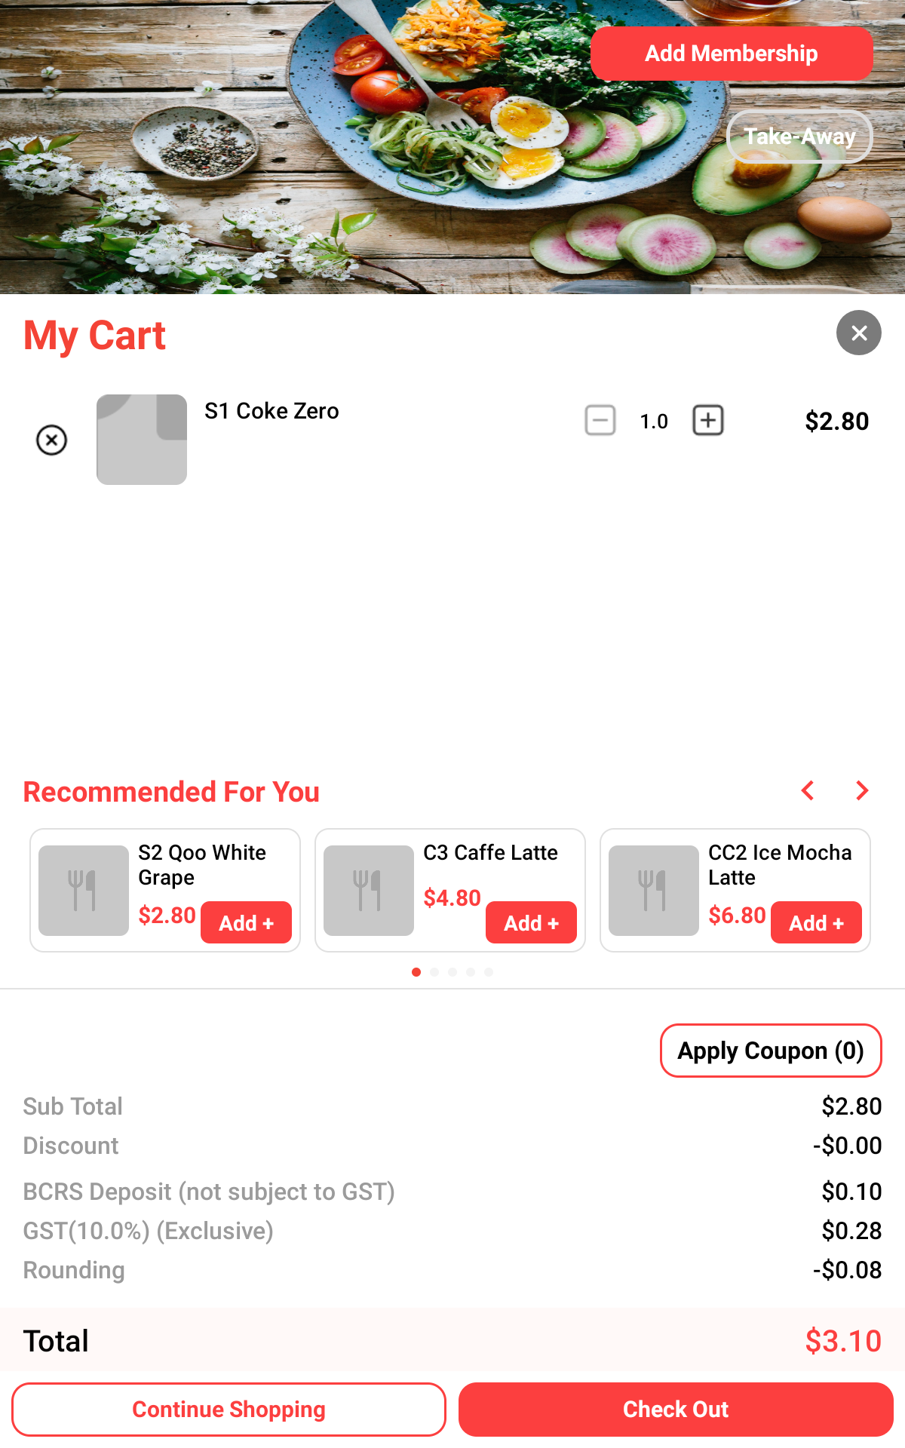905x1448 pixels.
Task: Show next recommended items
Action: coord(862,790)
